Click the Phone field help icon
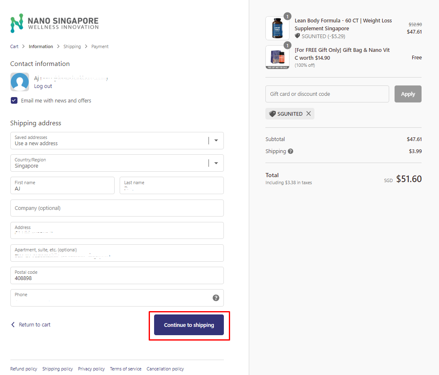Viewport: 439px width, 375px height. 216,298
